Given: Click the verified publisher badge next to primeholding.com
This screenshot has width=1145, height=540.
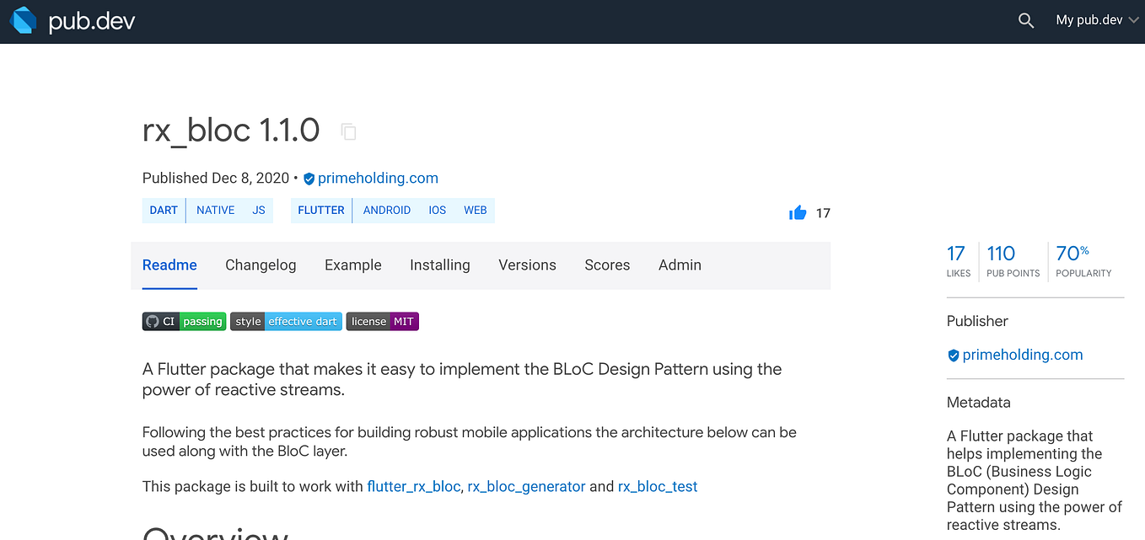Looking at the screenshot, I should [309, 178].
